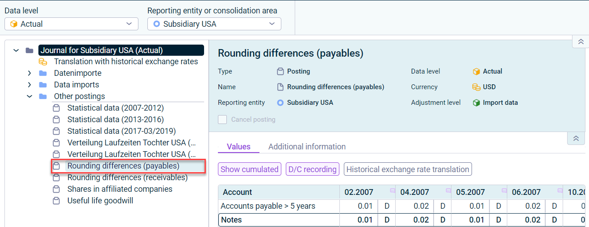Select Rounding differences (receivables) posting
Viewport: 589px width, 227px height.
click(127, 177)
